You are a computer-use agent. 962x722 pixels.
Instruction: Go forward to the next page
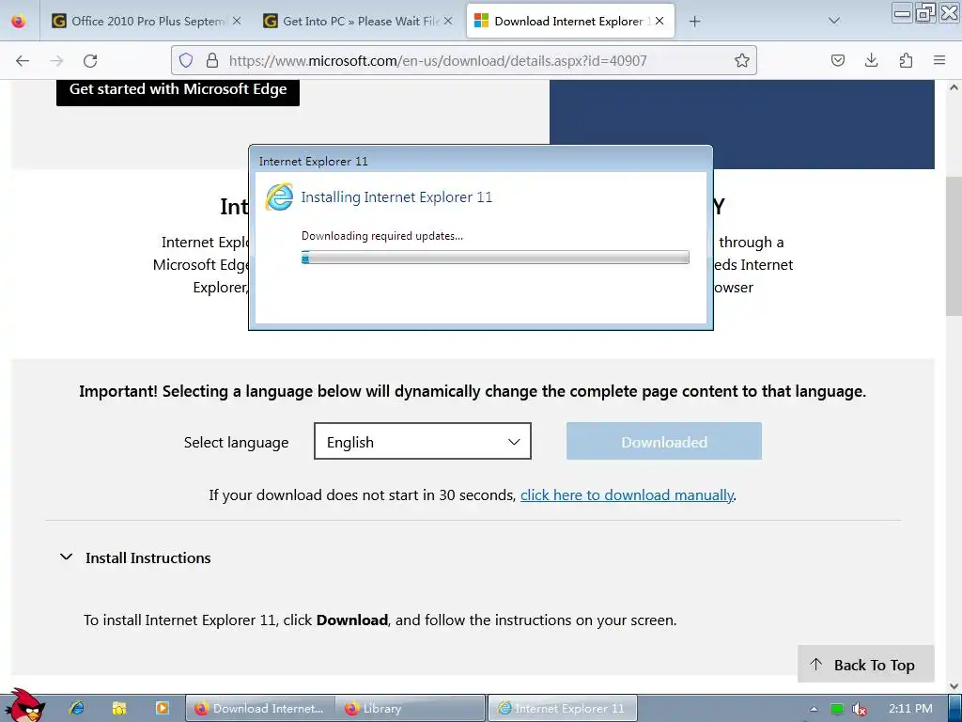click(56, 60)
